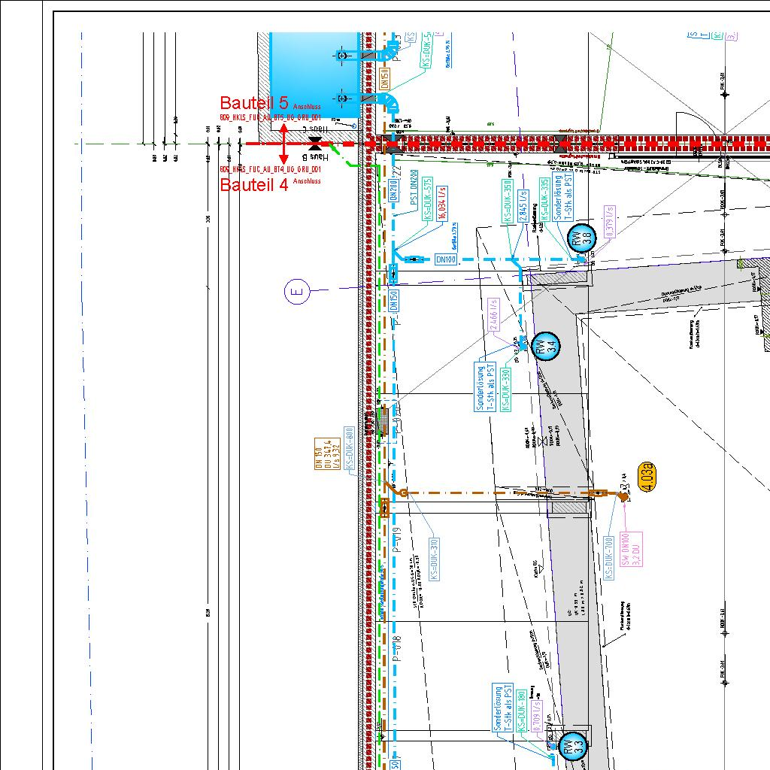Select the RW 3.4 drain marker
The width and height of the screenshot is (770, 770).
(x=547, y=347)
